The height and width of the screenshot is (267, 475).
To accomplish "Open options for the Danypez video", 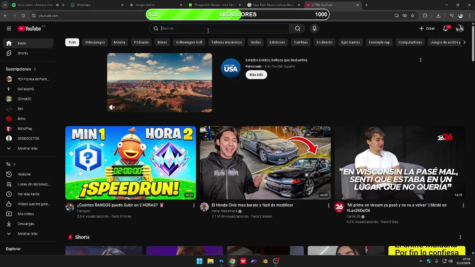I will tap(194, 205).
